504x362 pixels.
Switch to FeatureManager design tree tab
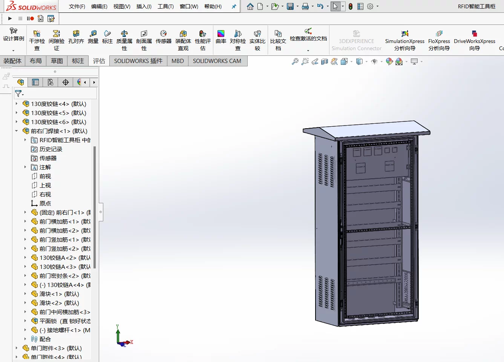tap(21, 82)
